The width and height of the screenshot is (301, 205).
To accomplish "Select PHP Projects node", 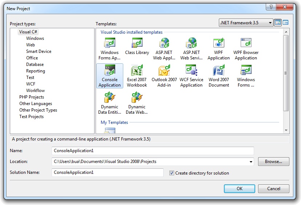I will click(x=32, y=97).
